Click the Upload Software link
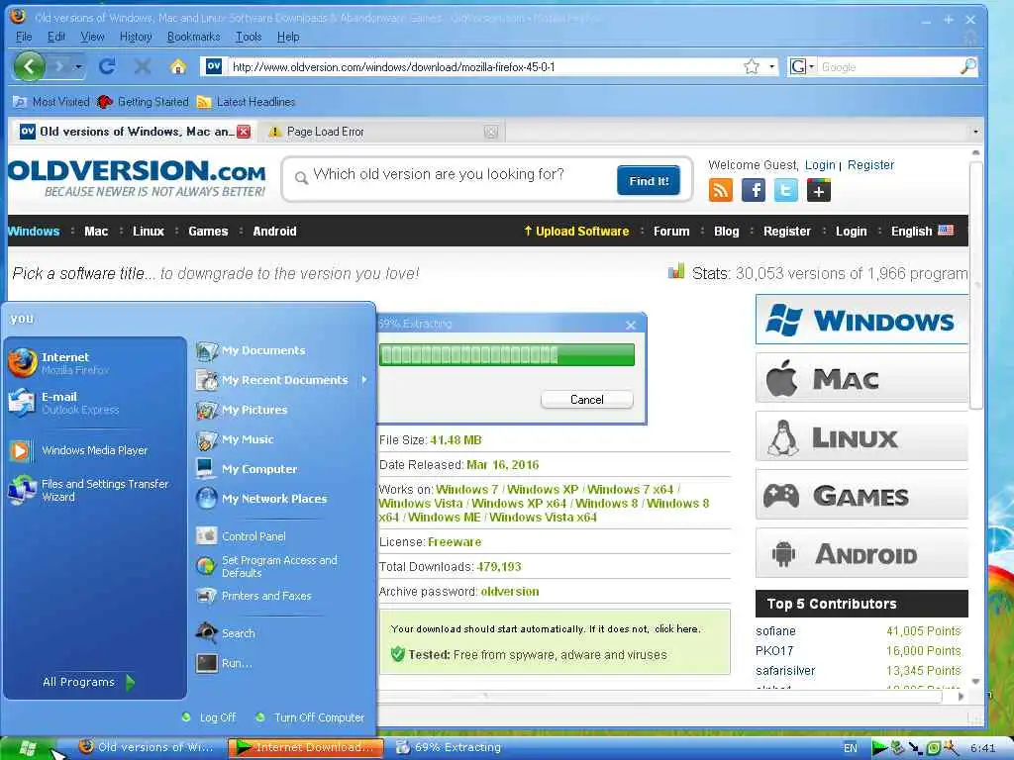 [576, 231]
